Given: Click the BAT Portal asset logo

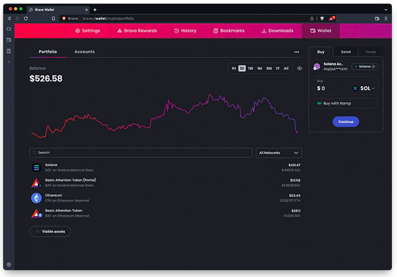Looking at the screenshot, I should point(36,183).
